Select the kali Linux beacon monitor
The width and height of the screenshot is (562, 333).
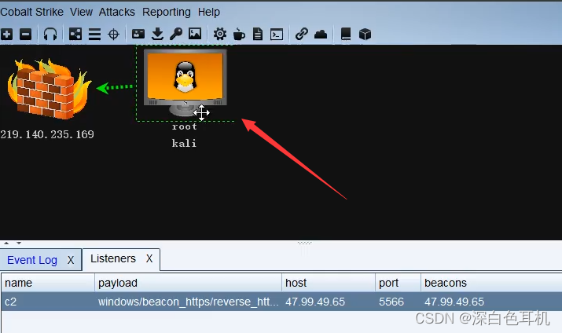click(185, 82)
